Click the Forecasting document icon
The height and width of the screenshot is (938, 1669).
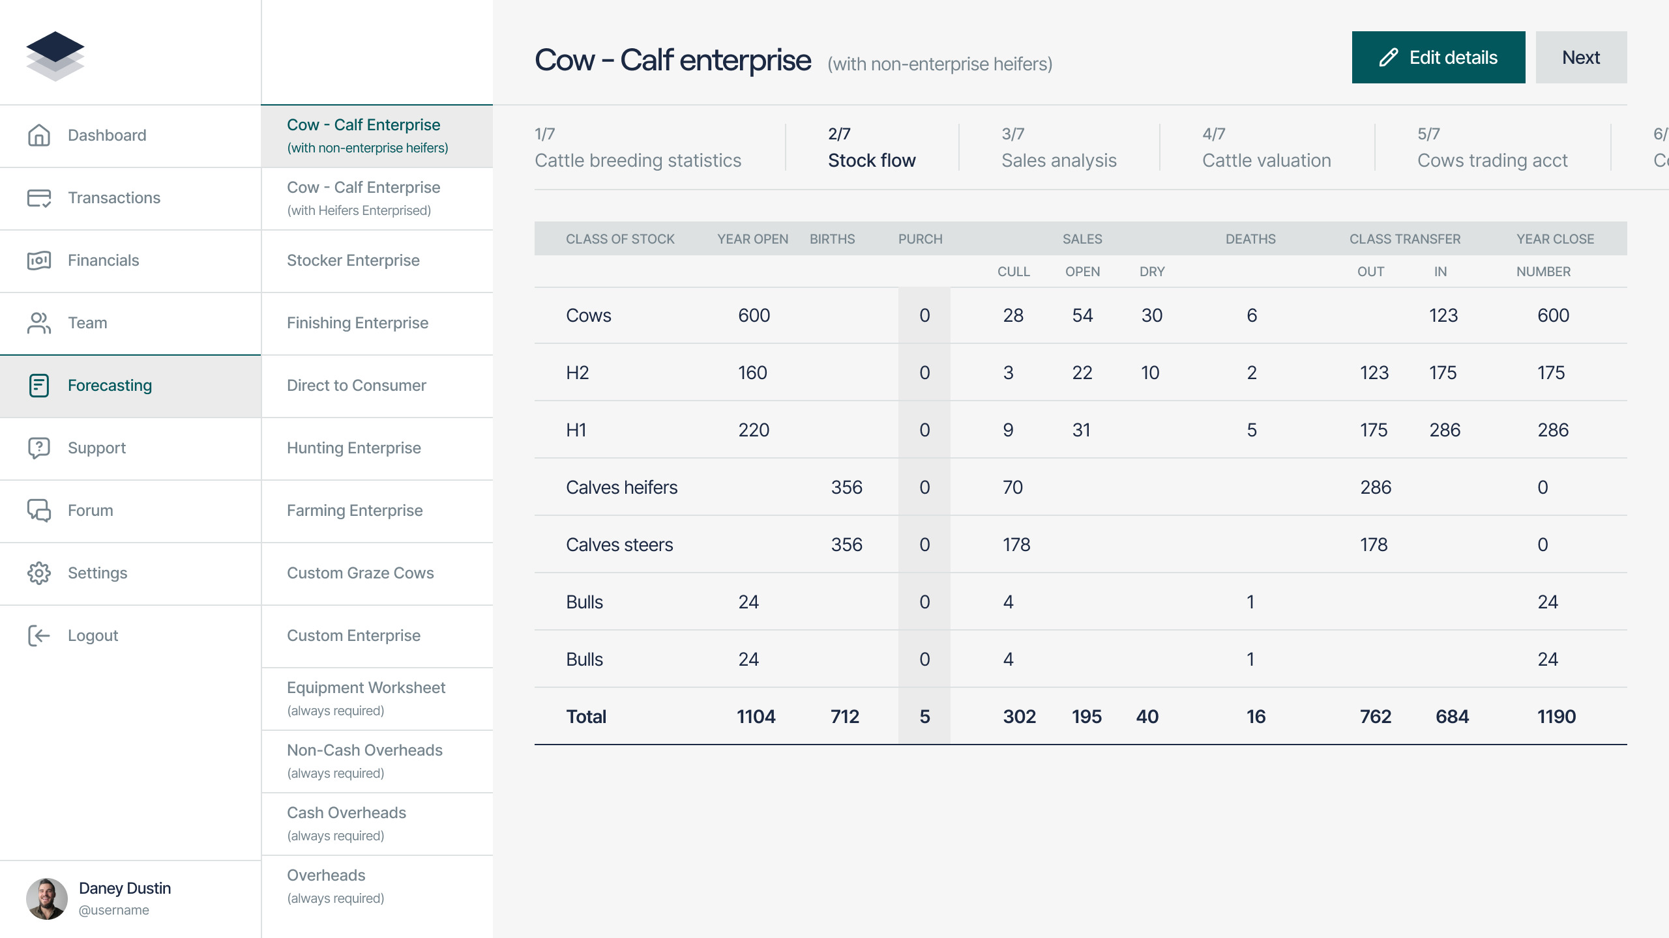39,386
